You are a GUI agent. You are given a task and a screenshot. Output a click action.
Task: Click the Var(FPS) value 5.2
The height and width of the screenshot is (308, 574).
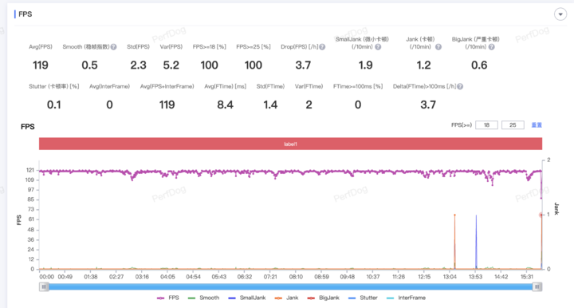point(171,65)
